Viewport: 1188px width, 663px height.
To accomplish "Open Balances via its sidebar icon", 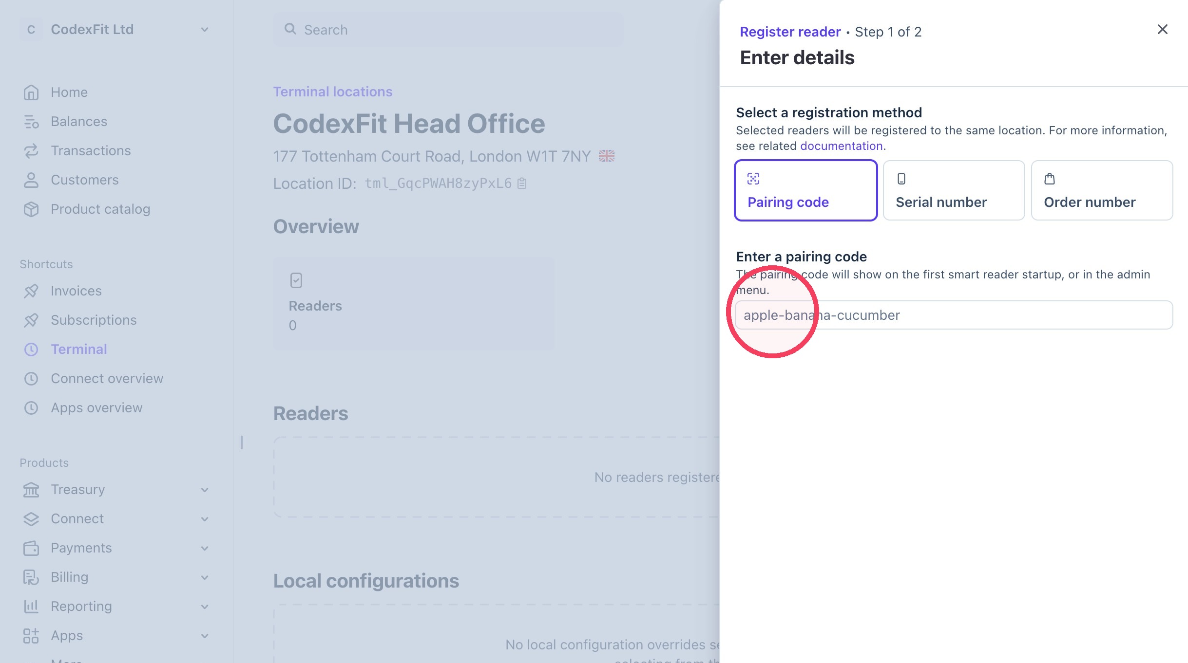I will (x=31, y=122).
